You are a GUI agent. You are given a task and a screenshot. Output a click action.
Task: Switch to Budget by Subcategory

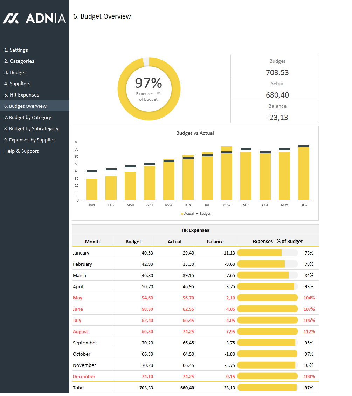tap(31, 128)
